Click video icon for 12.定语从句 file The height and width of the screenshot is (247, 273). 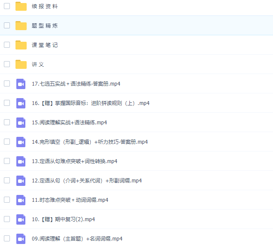click(21, 180)
